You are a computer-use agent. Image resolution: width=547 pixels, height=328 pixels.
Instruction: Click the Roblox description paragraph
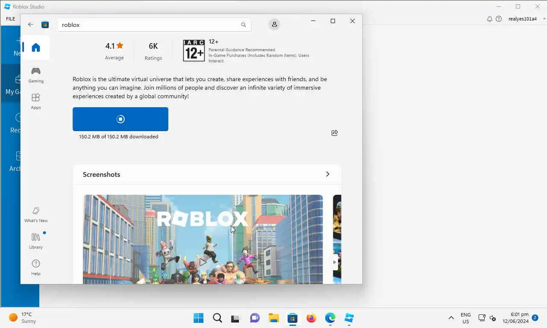[x=200, y=88]
